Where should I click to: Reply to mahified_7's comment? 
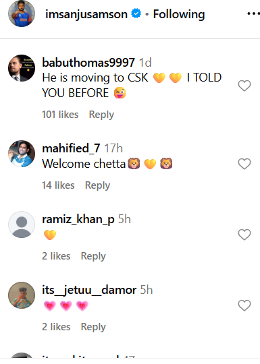[97, 185]
